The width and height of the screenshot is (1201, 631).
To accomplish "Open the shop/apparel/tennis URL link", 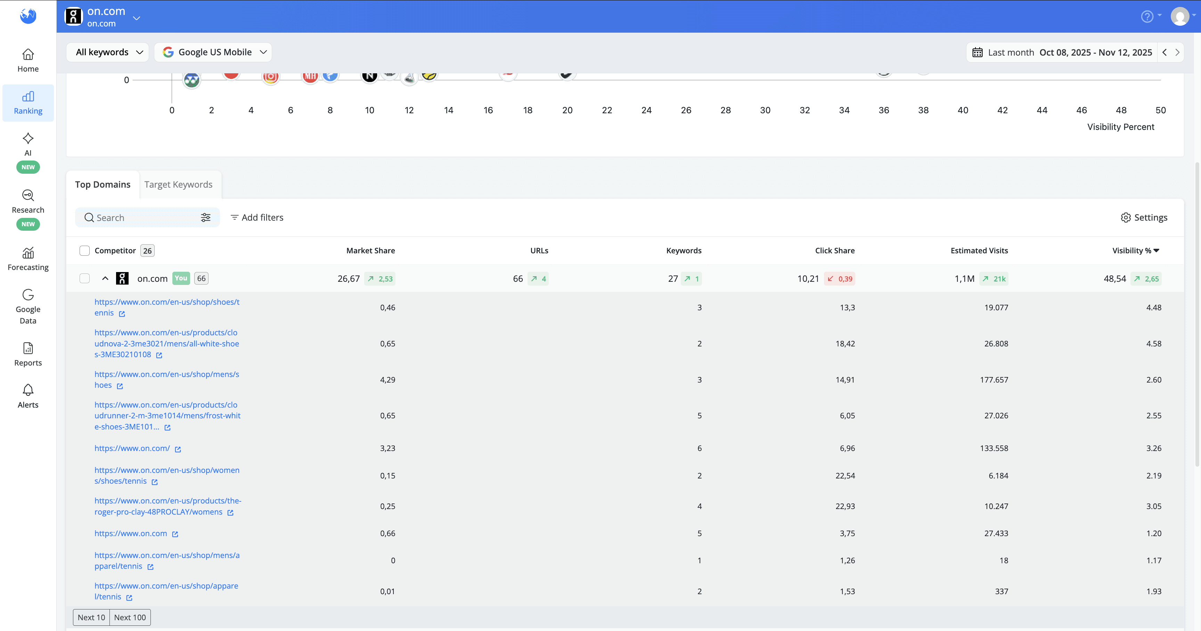I will tap(166, 591).
